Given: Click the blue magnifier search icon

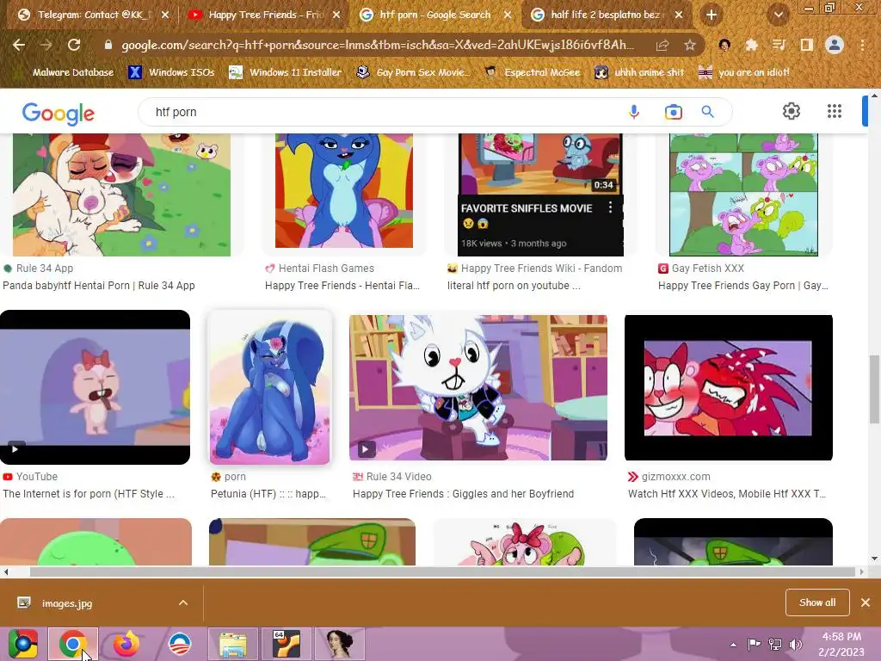Looking at the screenshot, I should click(x=707, y=112).
